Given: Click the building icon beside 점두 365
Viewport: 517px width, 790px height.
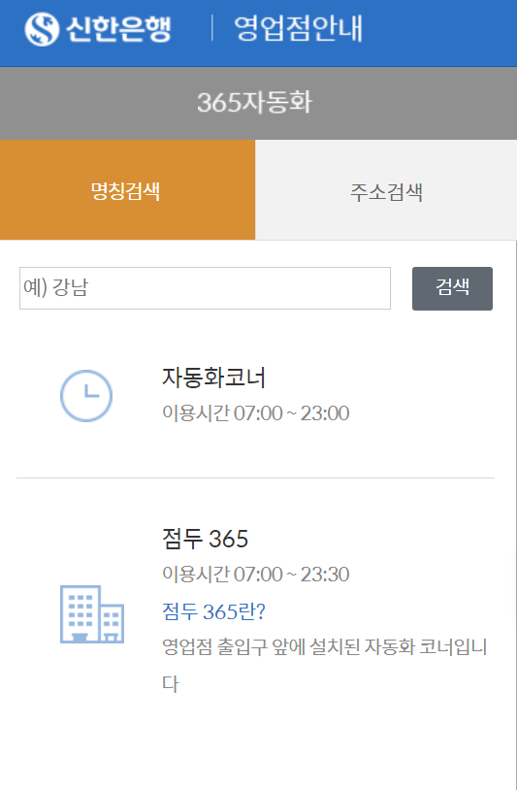Looking at the screenshot, I should coord(92,613).
